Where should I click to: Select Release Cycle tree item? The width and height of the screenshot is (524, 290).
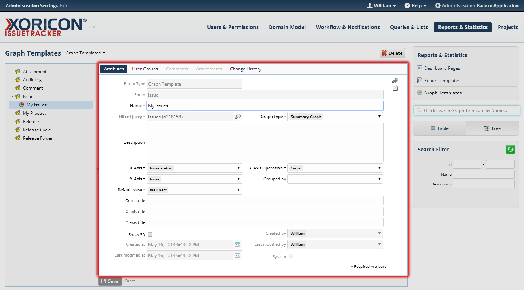(x=37, y=130)
